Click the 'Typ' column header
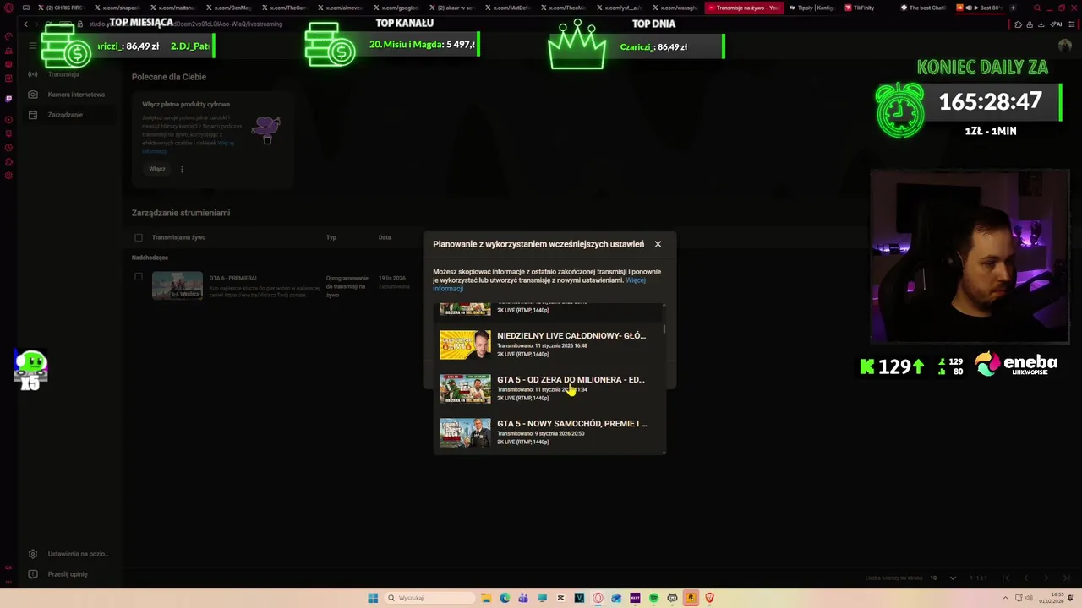1082x608 pixels. click(x=331, y=237)
